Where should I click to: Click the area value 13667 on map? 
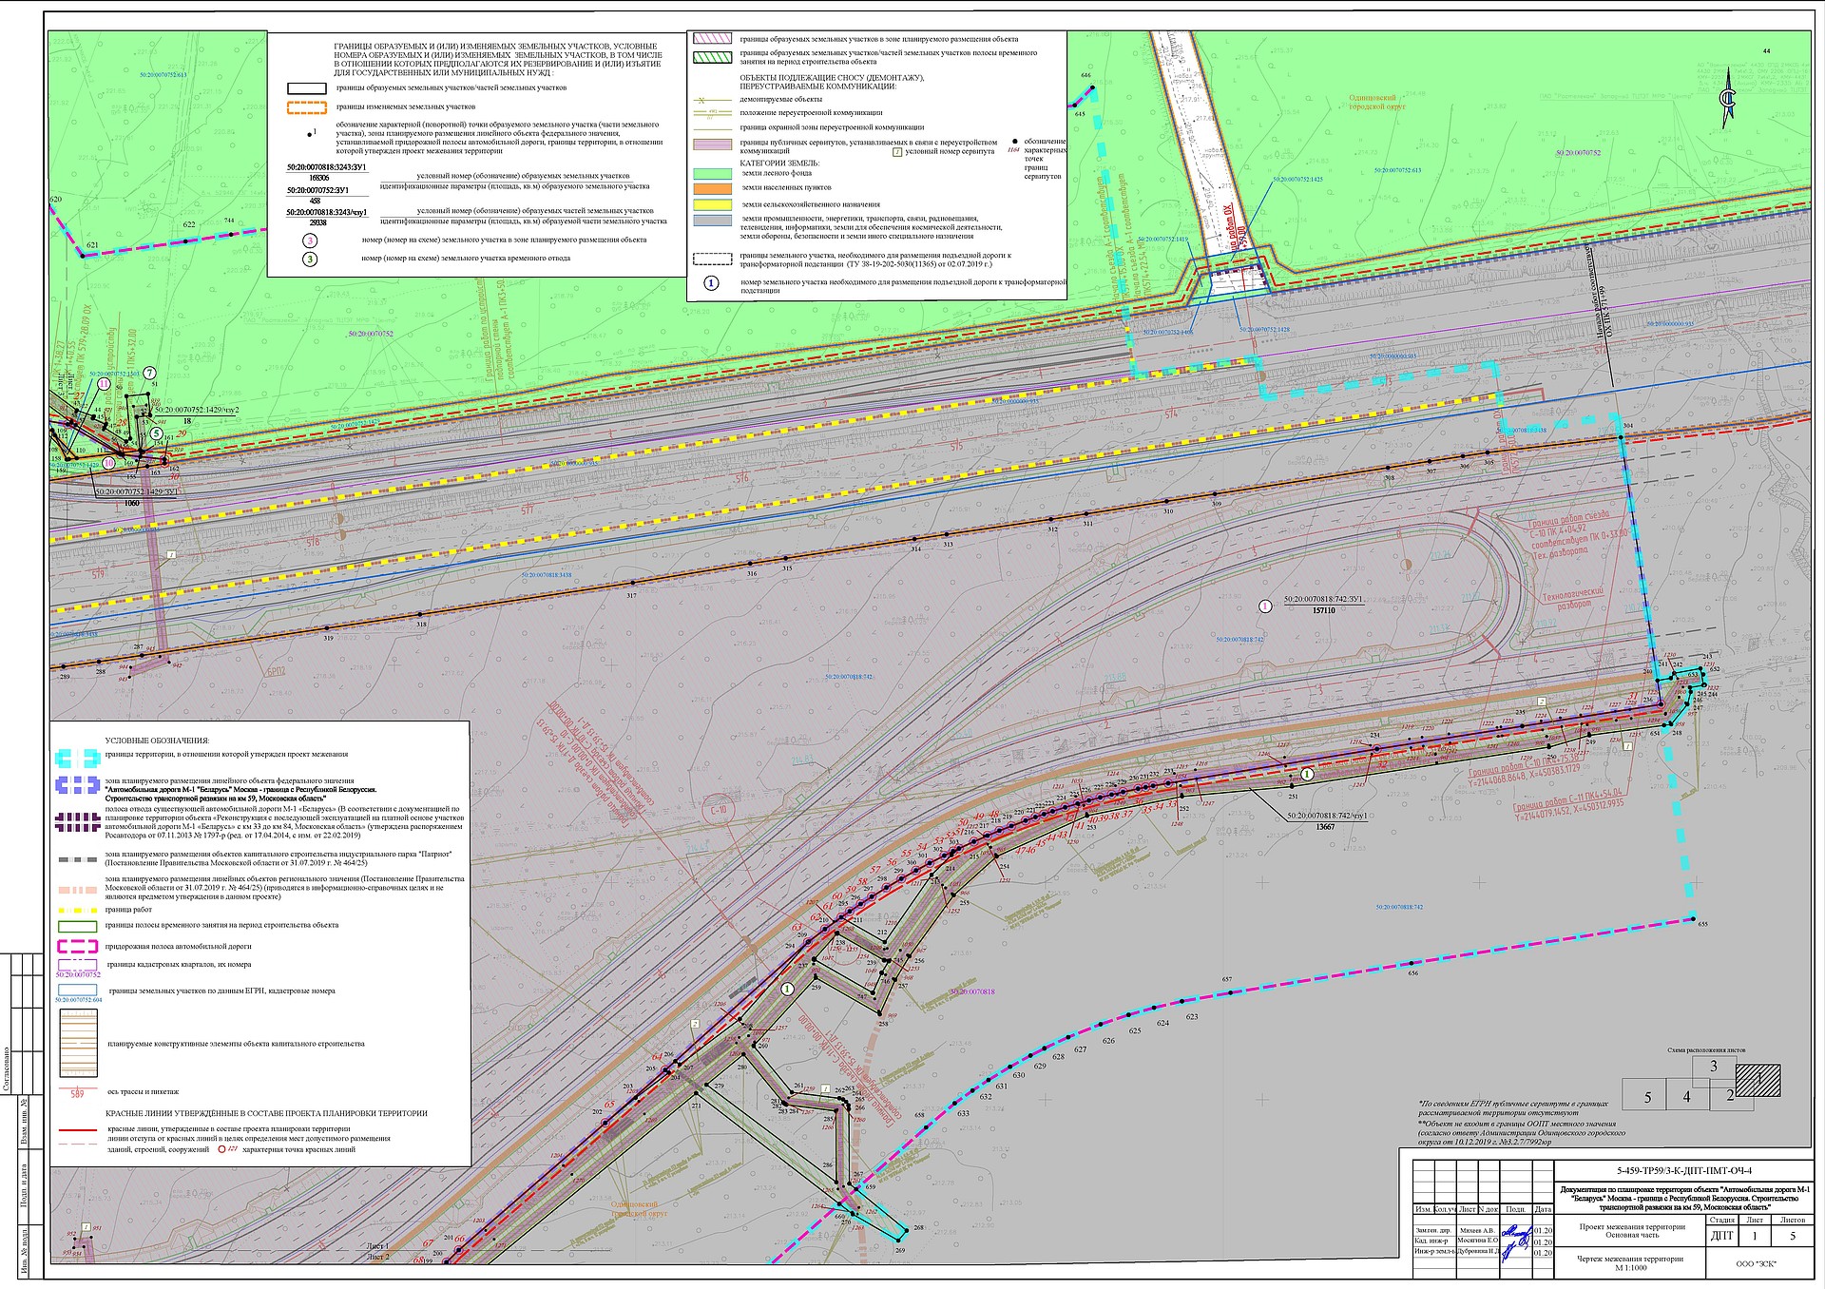pos(1324,827)
